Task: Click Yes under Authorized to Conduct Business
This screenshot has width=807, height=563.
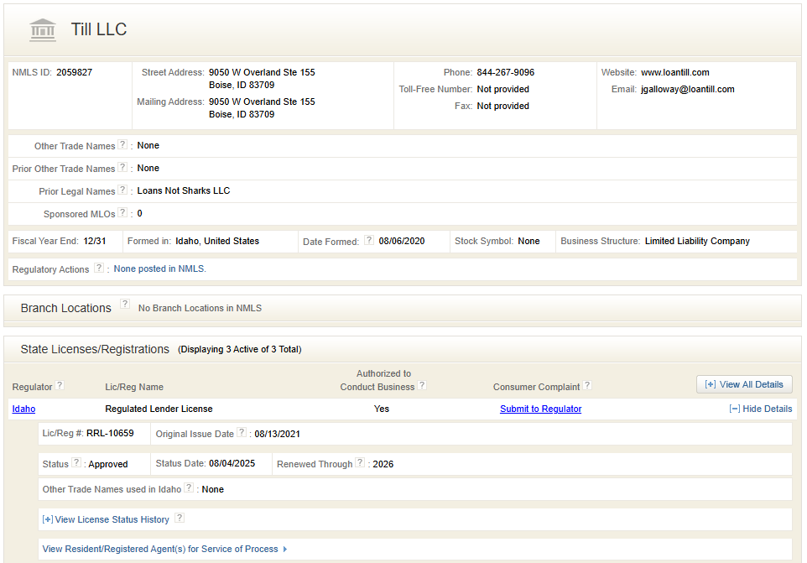Action: click(382, 409)
